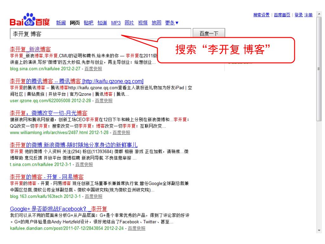Viewport: 325px width, 244px height.
Task: Click the URL text blog.sina.com.cn/kaifulee
Action: point(35,69)
